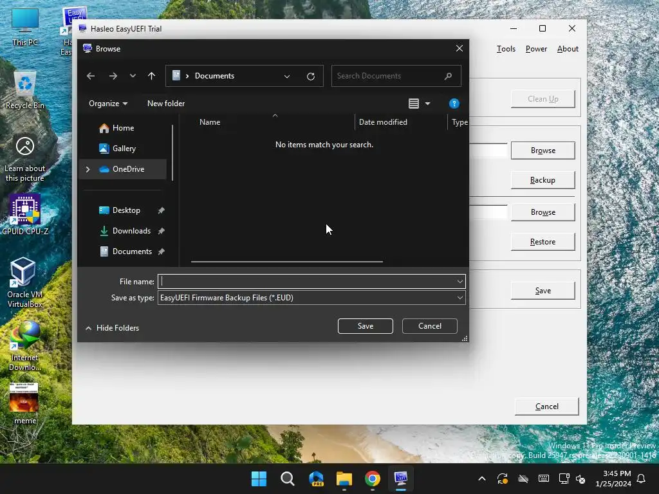
Task: Cancel the Browse dialog
Action: 429,326
